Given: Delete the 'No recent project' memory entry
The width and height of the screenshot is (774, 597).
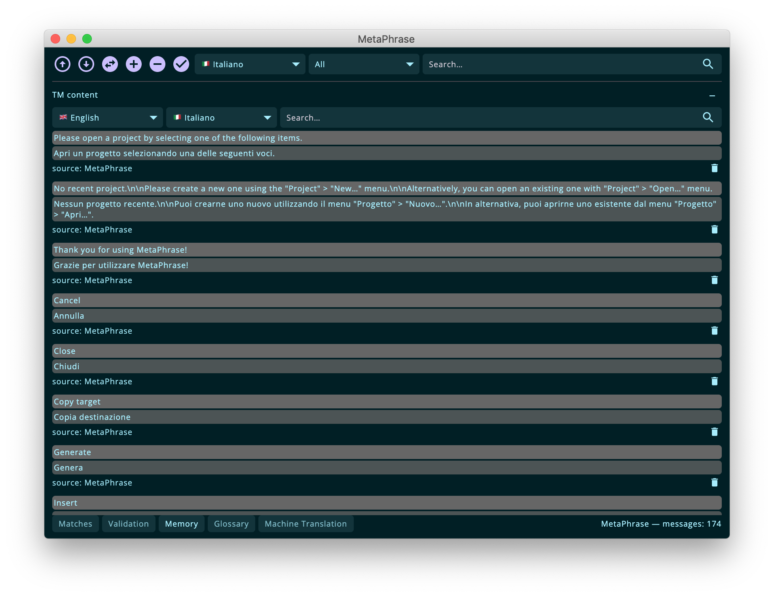Looking at the screenshot, I should (x=714, y=230).
